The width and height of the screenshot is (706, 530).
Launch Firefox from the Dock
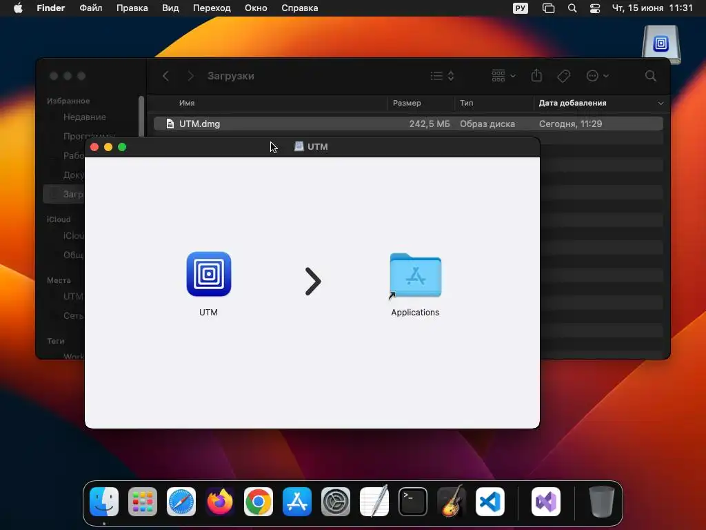point(220,502)
